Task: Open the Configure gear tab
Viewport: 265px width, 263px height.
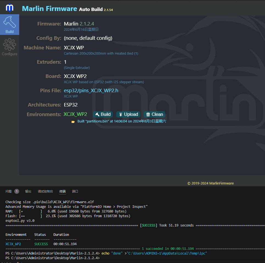Action: [9, 47]
